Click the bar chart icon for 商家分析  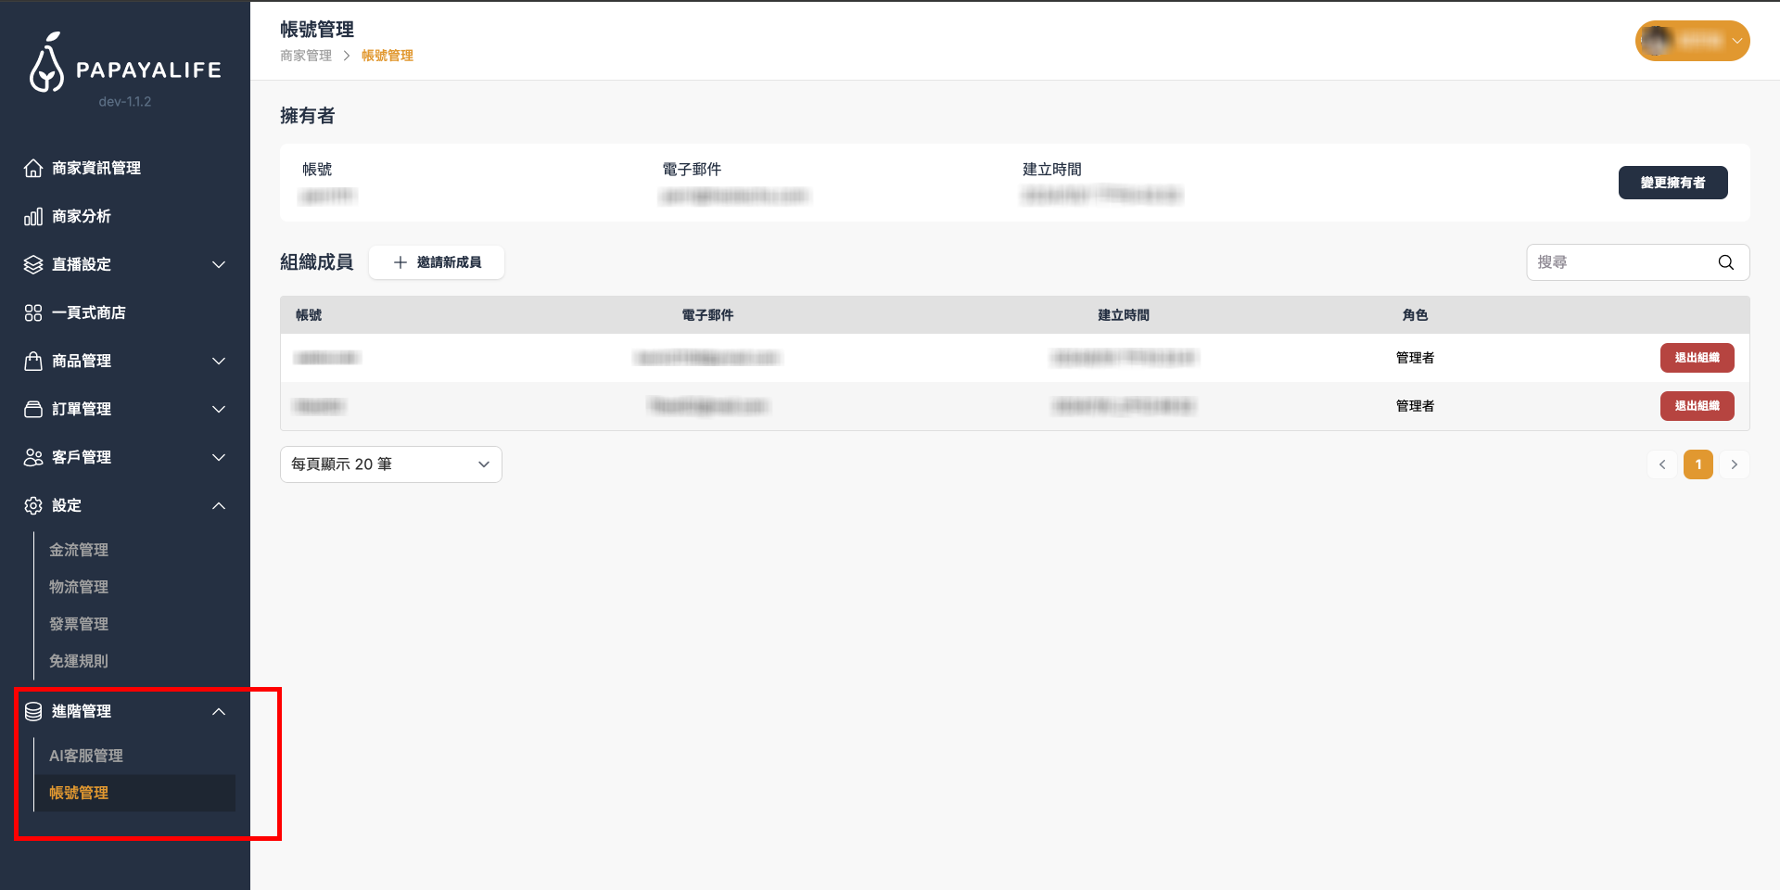pos(33,216)
